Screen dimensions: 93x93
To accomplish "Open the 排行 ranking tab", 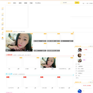I will [15, 3].
